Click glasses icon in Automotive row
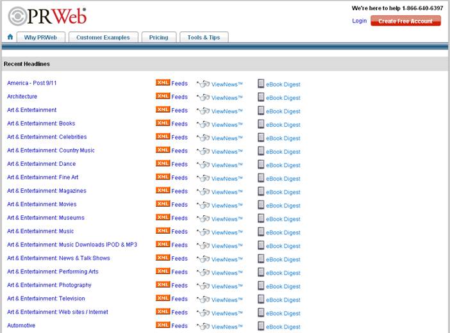 click(x=203, y=327)
